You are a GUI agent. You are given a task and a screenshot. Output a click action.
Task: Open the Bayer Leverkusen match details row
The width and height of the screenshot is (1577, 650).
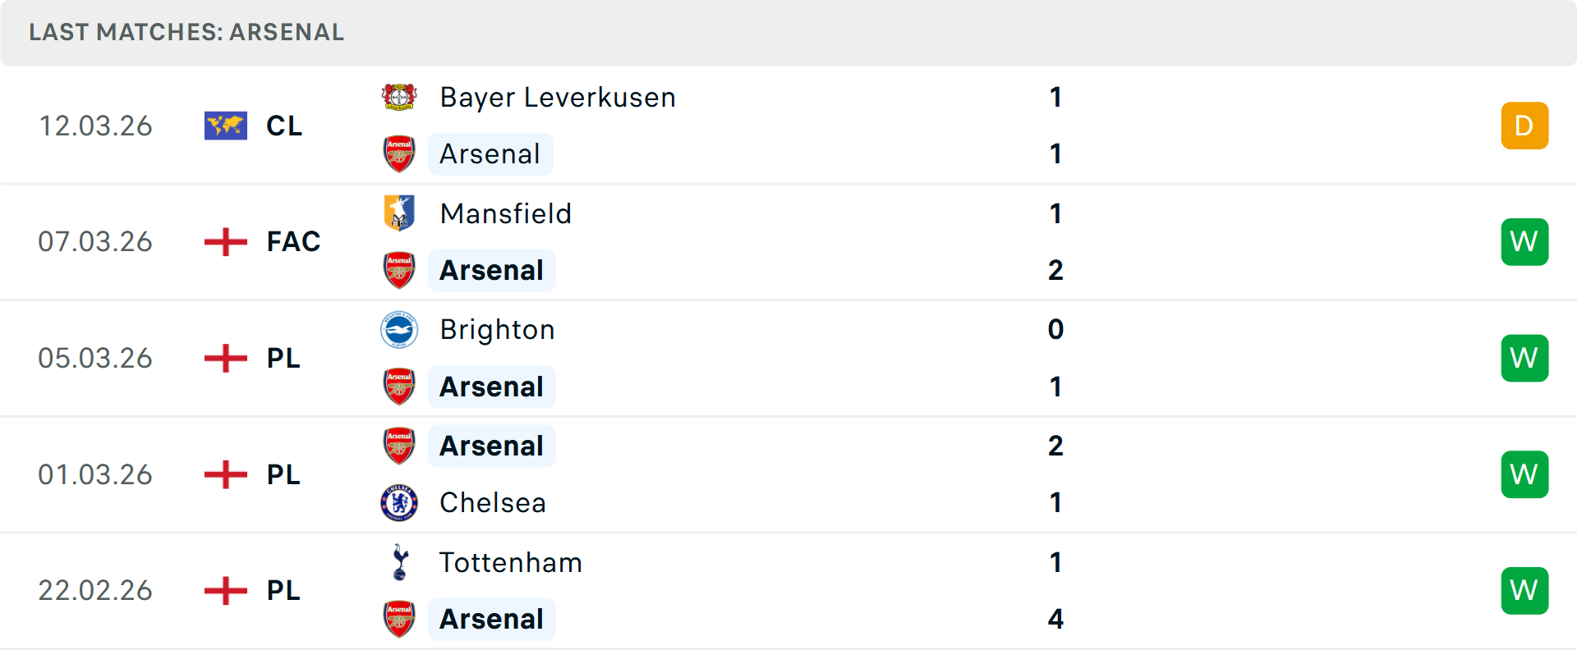(821, 126)
